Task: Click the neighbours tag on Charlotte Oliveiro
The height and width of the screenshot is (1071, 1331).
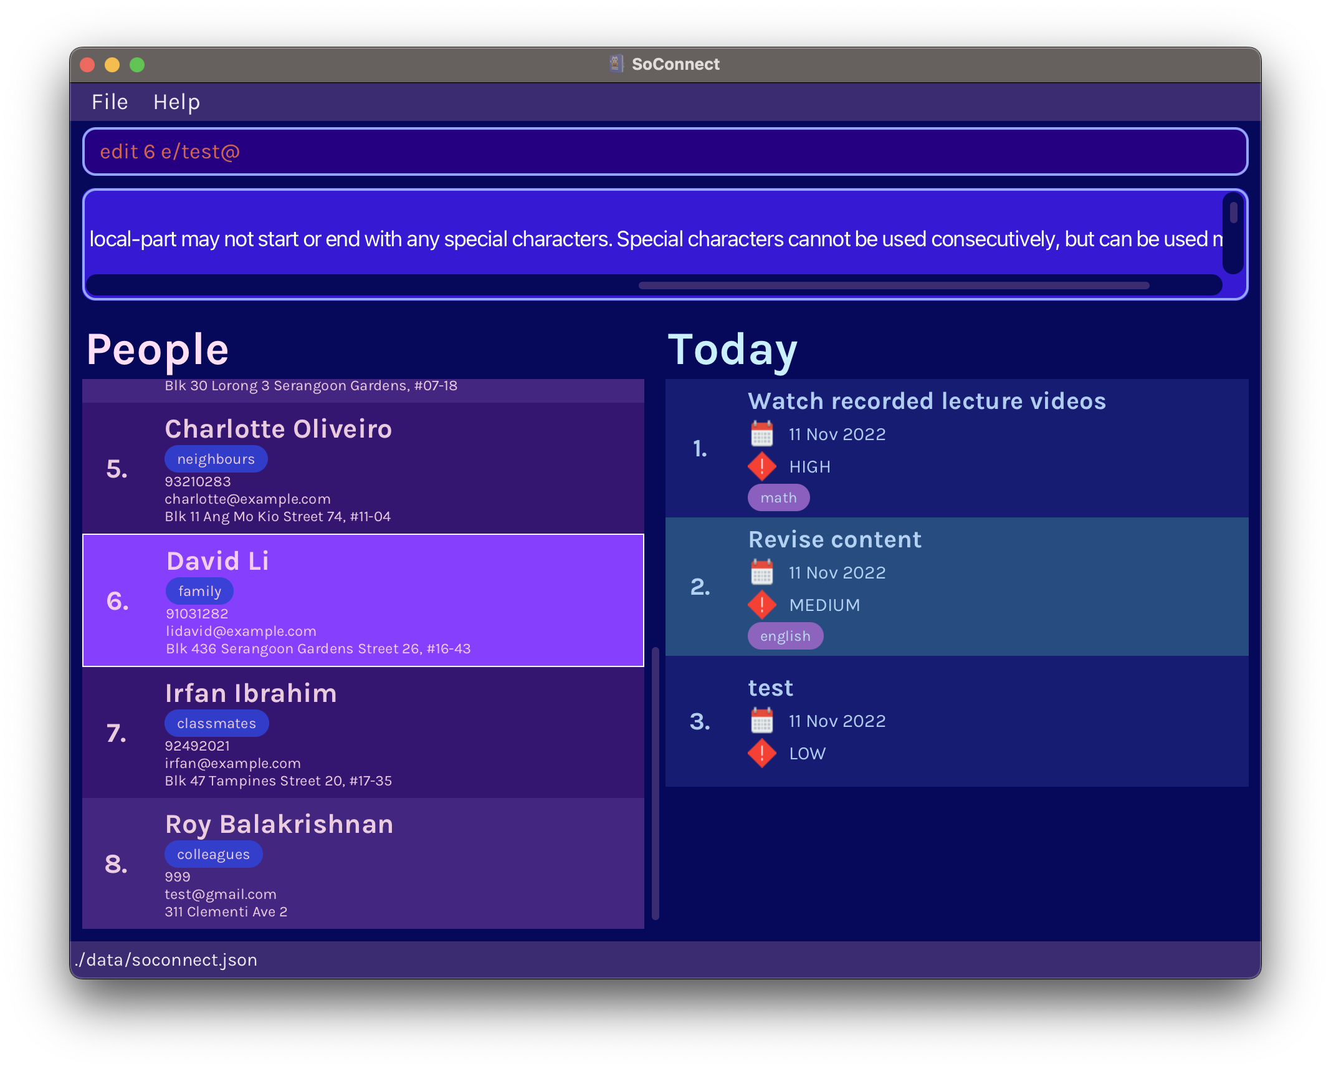Action: (216, 459)
